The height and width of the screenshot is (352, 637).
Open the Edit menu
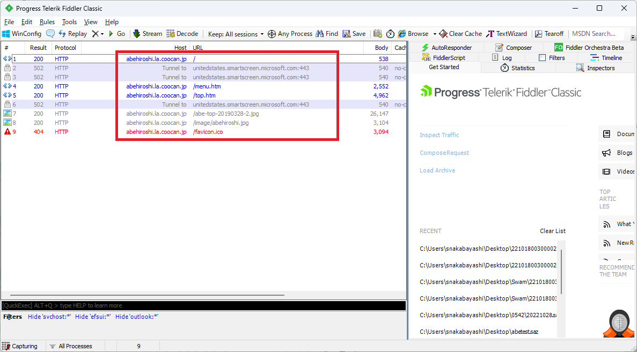point(27,22)
